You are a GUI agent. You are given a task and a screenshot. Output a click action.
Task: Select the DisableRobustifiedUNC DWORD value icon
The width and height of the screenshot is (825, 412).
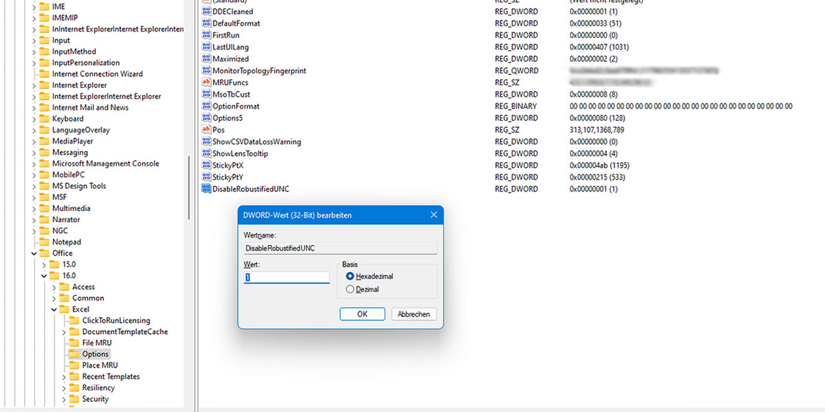point(206,189)
